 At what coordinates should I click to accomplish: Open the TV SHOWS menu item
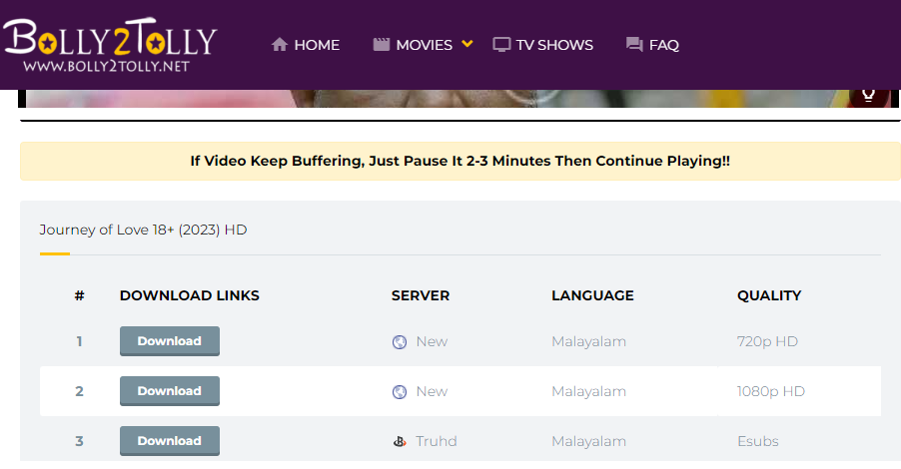click(x=554, y=45)
